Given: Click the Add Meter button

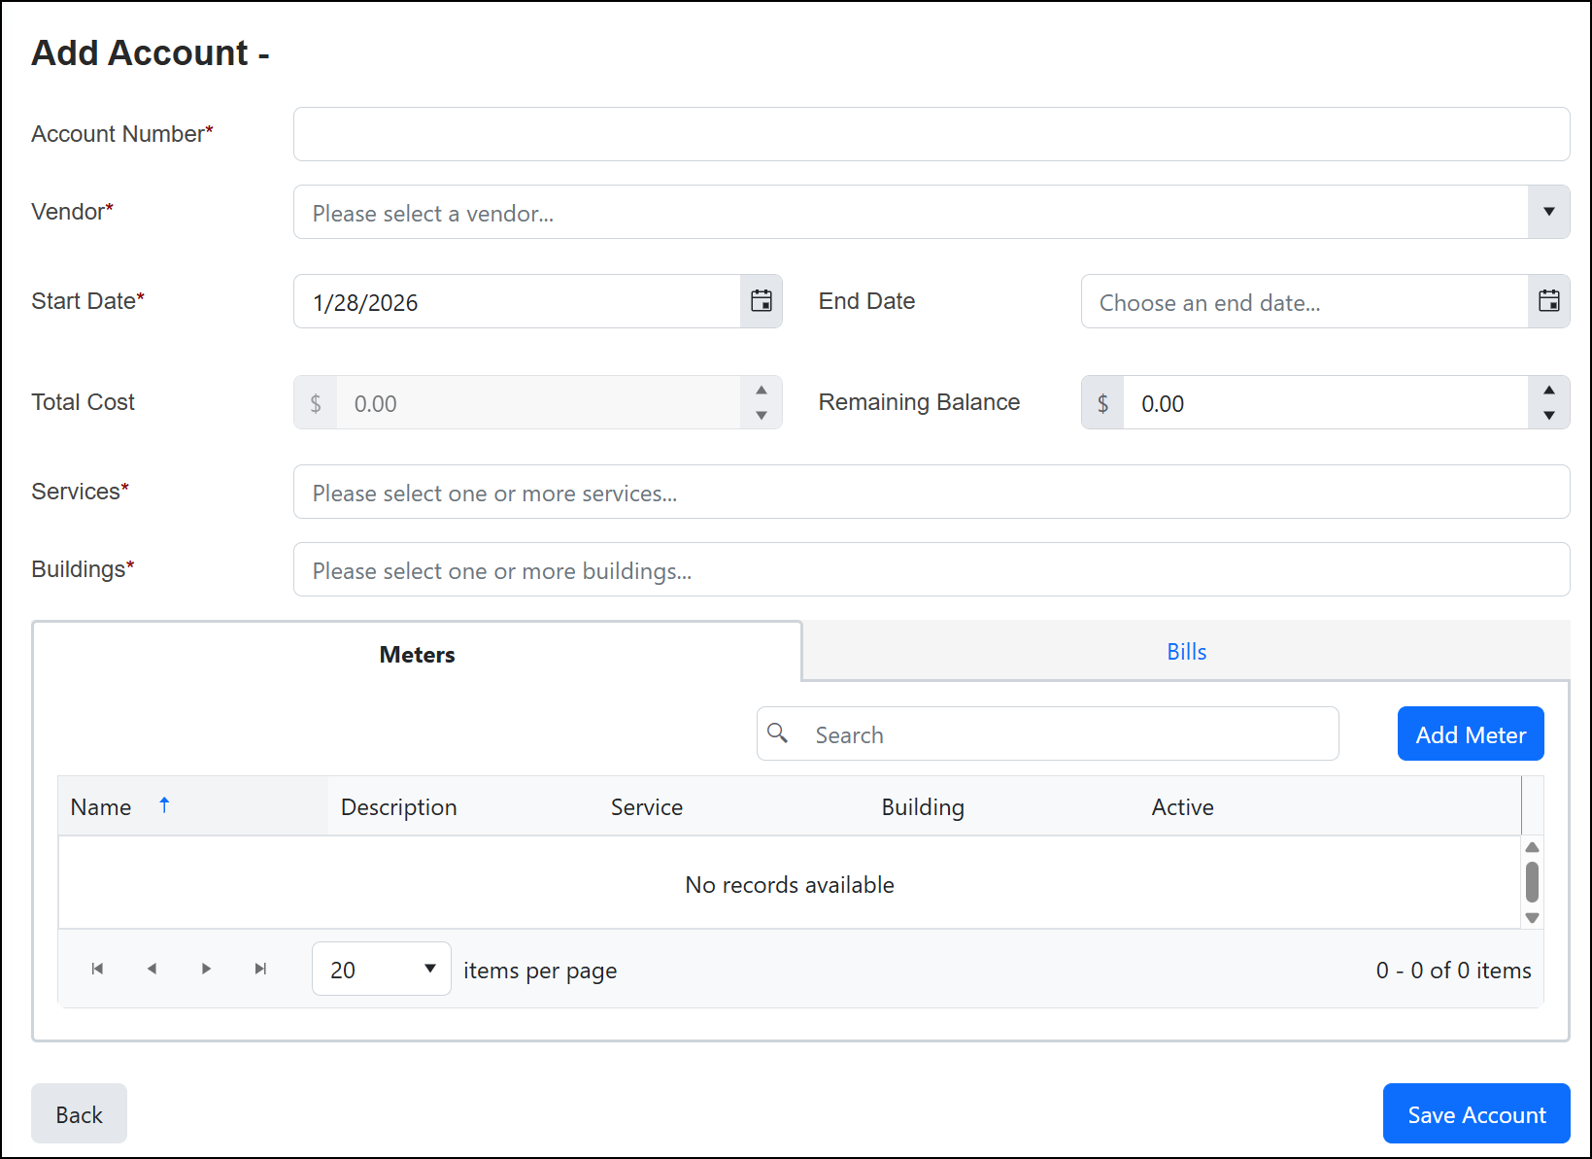Looking at the screenshot, I should 1470,734.
